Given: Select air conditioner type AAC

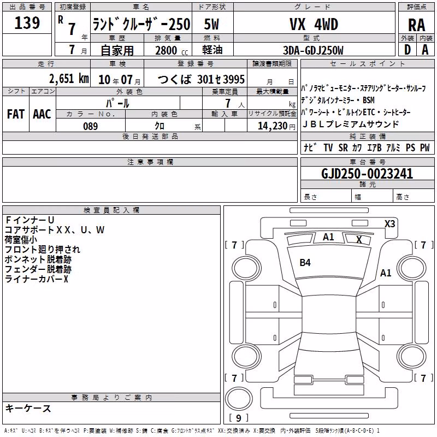Looking at the screenshot, I should pos(42,114).
